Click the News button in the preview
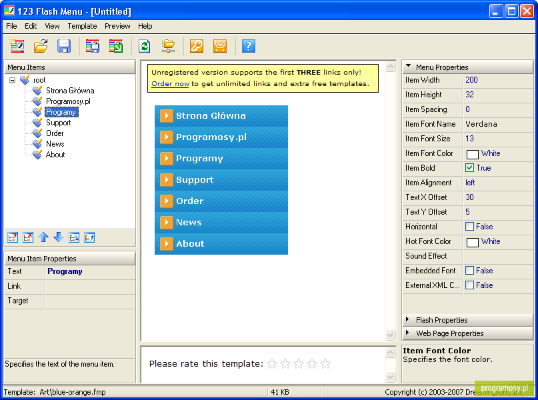 click(x=221, y=222)
